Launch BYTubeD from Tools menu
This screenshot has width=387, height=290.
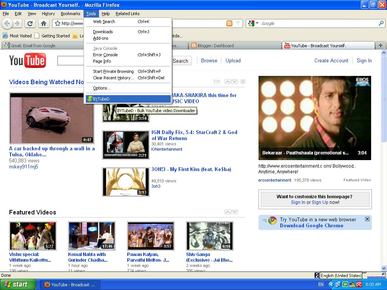(x=128, y=99)
